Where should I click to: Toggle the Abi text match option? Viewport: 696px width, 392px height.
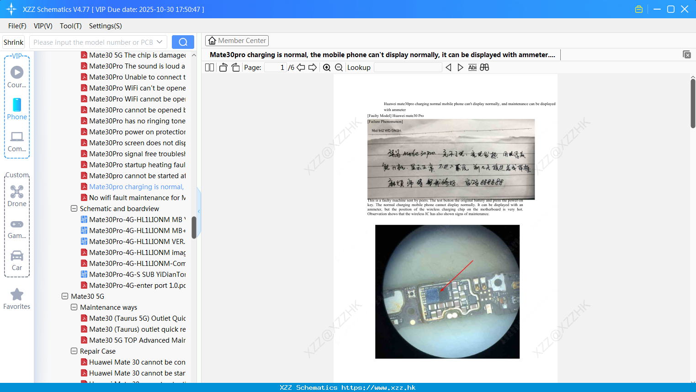click(472, 67)
